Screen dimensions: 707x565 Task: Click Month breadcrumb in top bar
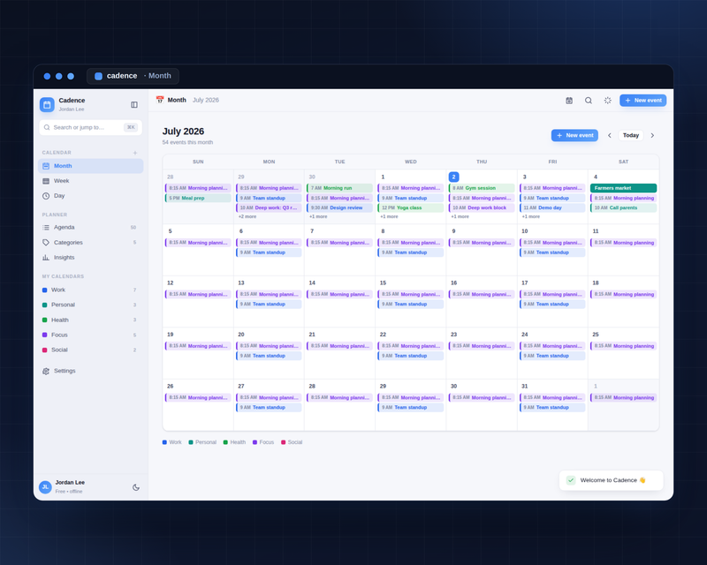pos(177,100)
